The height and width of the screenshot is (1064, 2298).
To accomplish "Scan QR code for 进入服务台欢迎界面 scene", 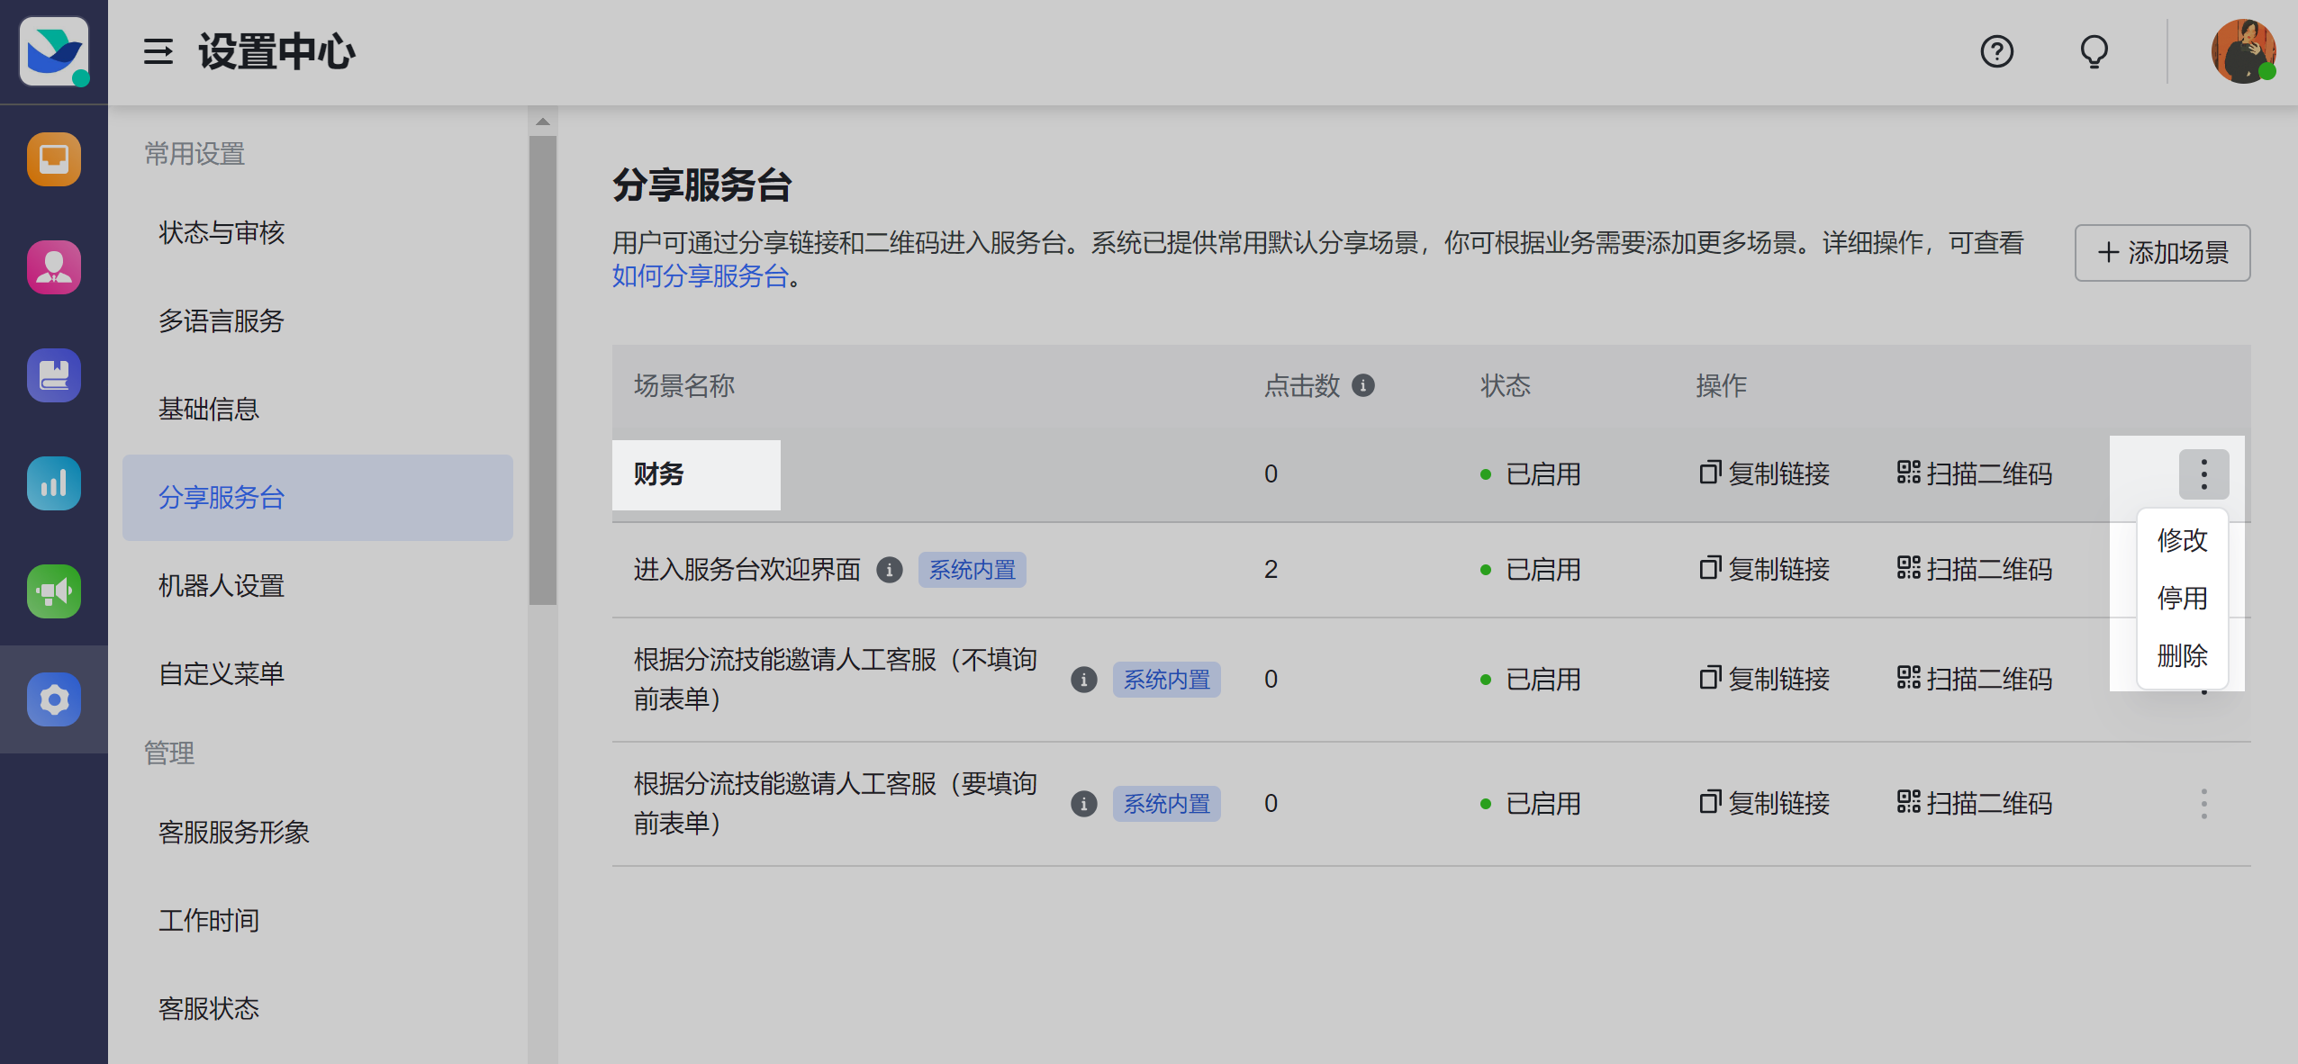I will pyautogui.click(x=1974, y=570).
